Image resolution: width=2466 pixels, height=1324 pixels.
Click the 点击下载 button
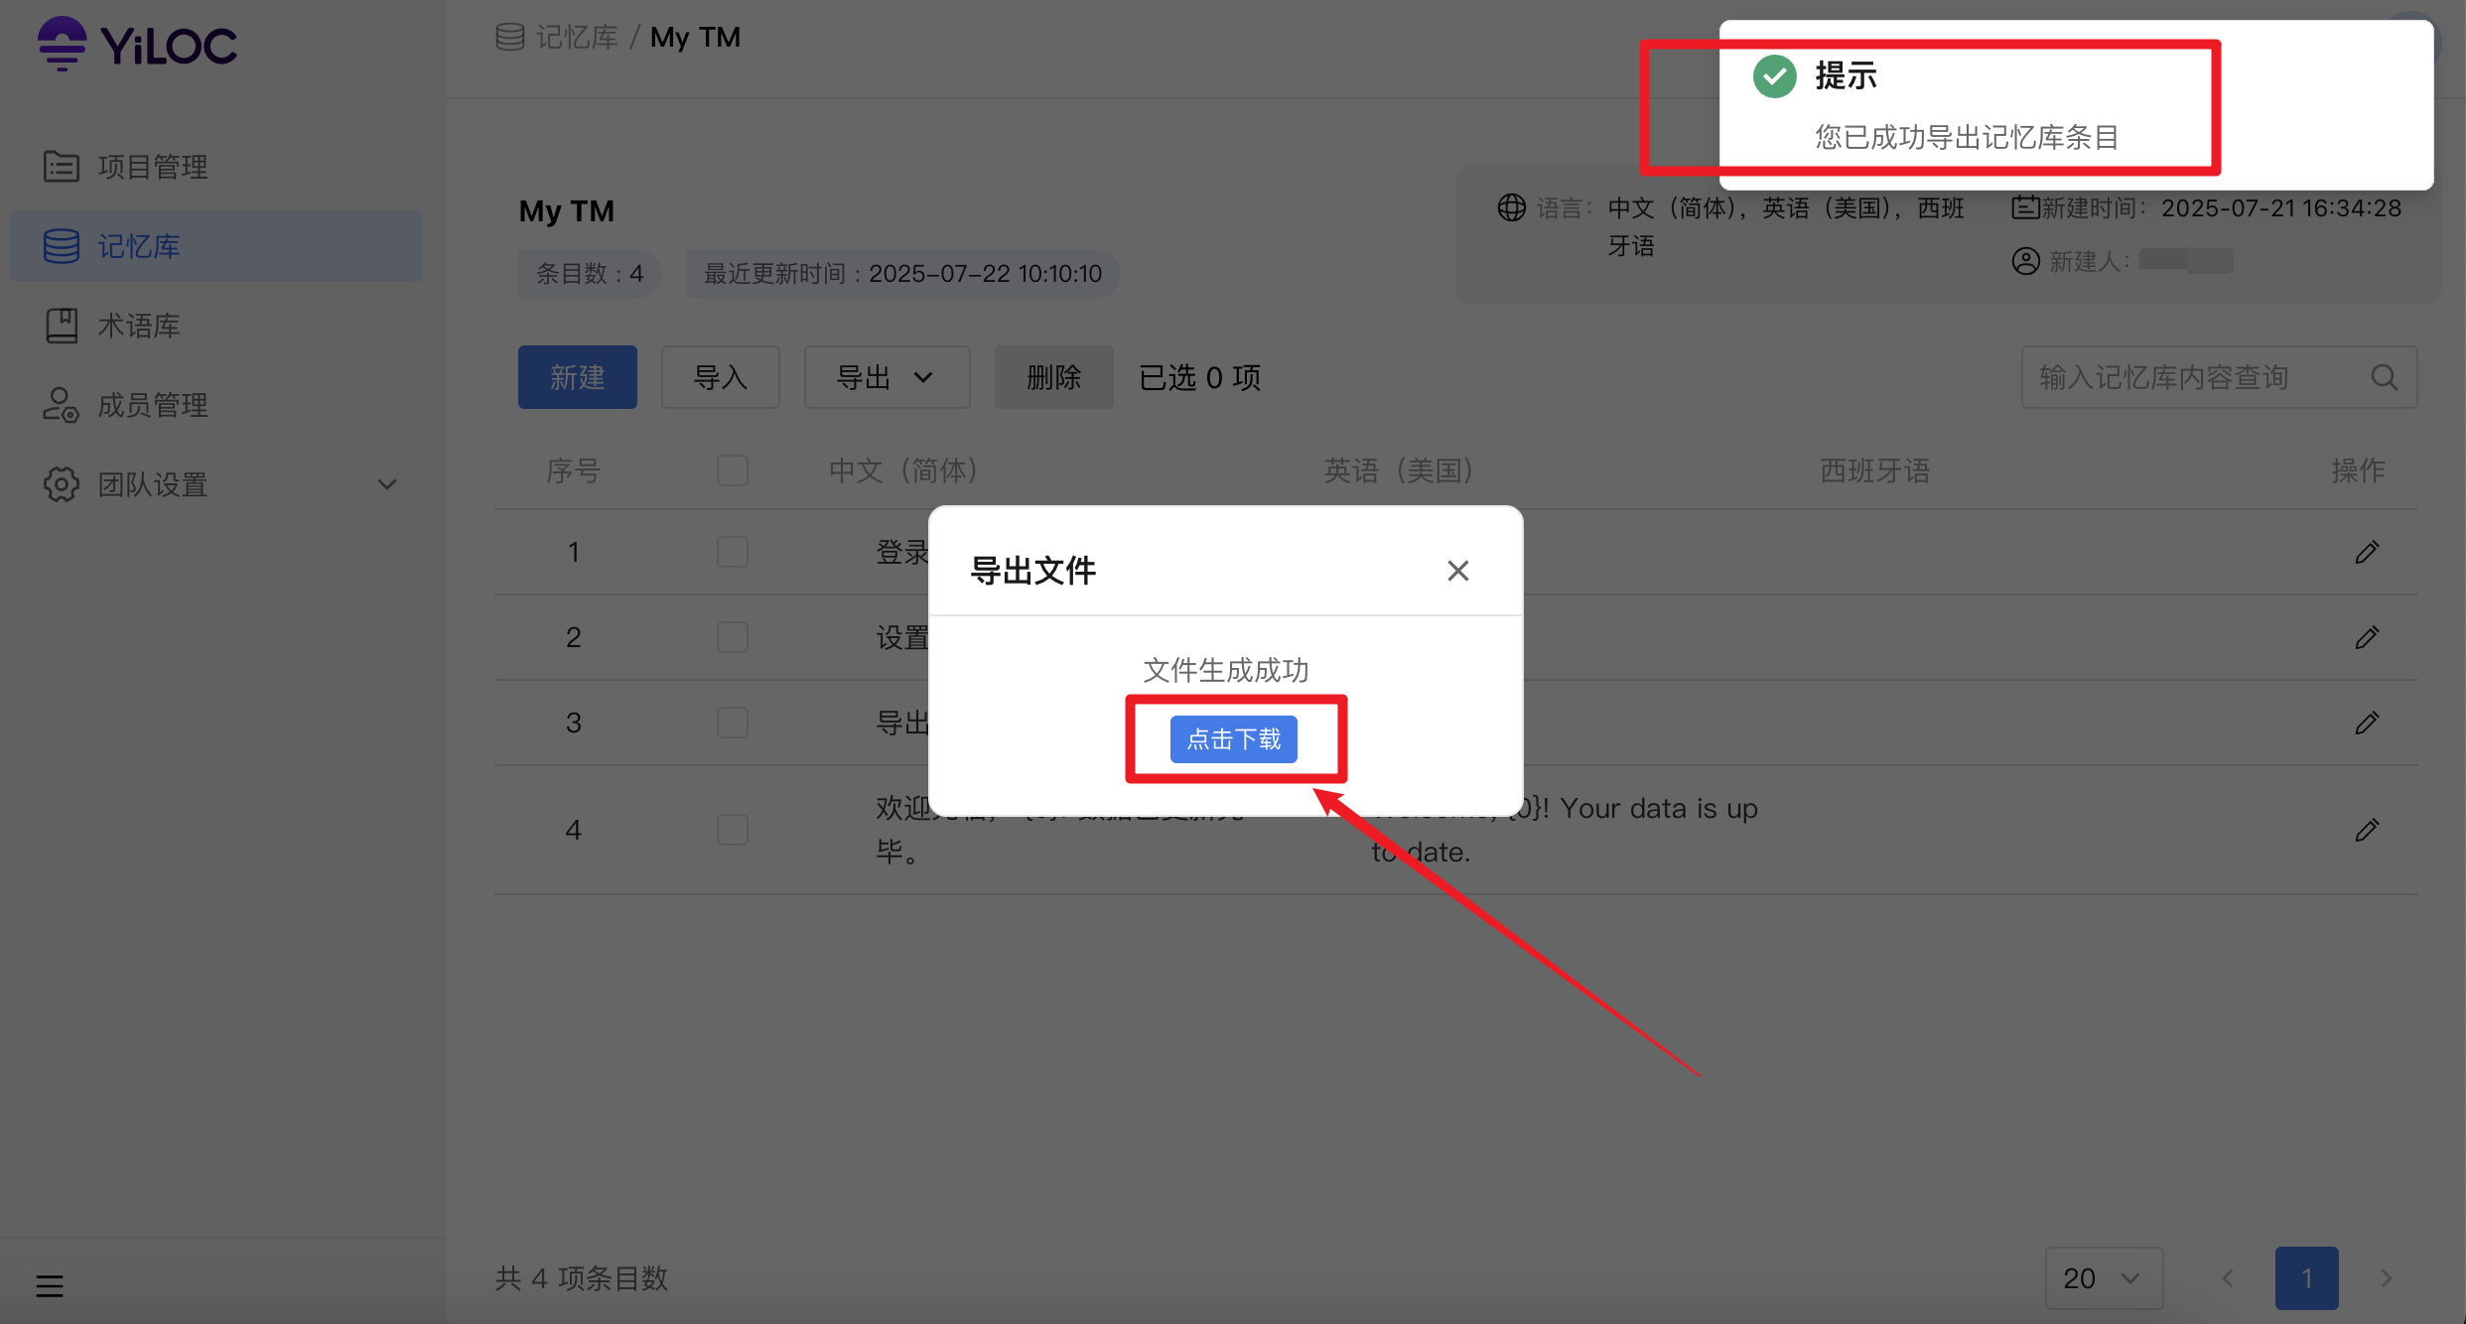(x=1234, y=739)
